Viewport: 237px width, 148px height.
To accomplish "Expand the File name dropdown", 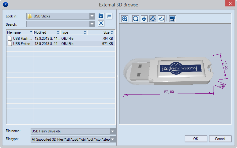I will point(113,131).
